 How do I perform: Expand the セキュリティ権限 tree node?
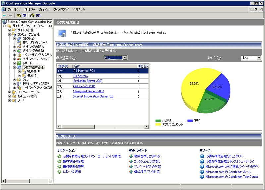point(10,96)
